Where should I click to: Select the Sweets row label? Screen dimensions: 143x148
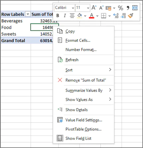click(16, 34)
